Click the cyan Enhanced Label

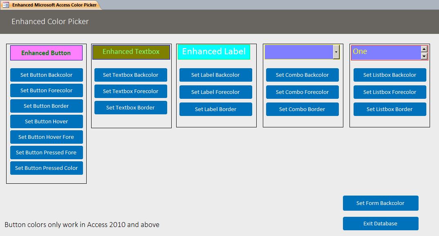(214, 51)
